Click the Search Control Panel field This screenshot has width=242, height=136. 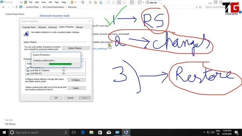pos(215,7)
